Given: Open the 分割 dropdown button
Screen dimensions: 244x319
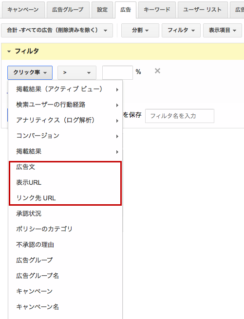Looking at the screenshot, I should click(140, 30).
